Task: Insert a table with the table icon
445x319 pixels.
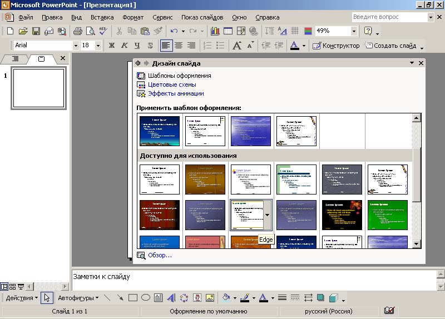Action: click(228, 31)
